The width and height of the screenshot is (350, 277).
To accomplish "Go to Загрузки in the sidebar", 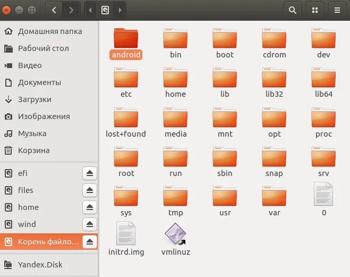I will tap(49, 99).
